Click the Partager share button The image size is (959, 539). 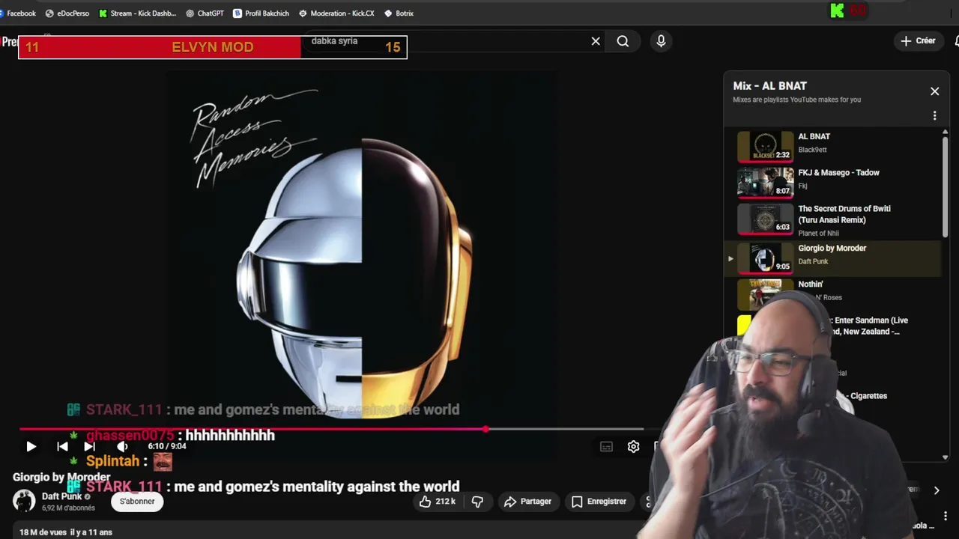(x=527, y=502)
